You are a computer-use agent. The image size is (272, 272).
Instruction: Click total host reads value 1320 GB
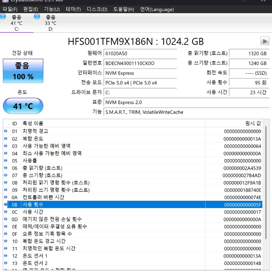point(249,53)
